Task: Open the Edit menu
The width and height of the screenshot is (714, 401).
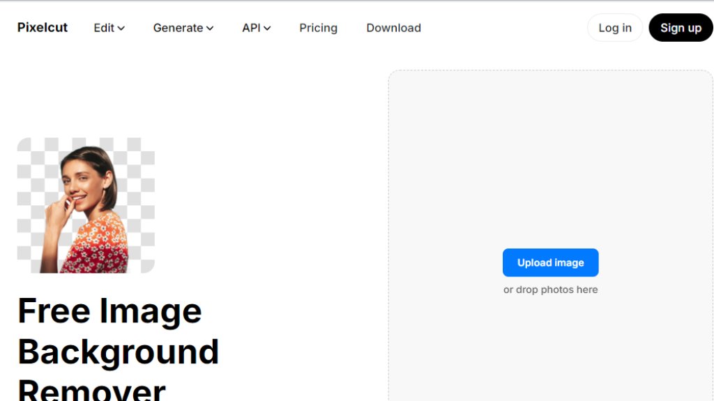Action: click(x=104, y=28)
